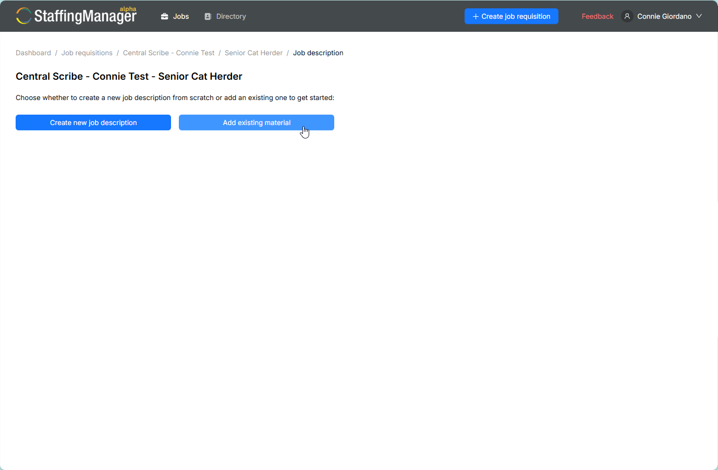This screenshot has width=718, height=470.
Task: Expand the Connie Giordano account dropdown arrow
Action: (699, 16)
